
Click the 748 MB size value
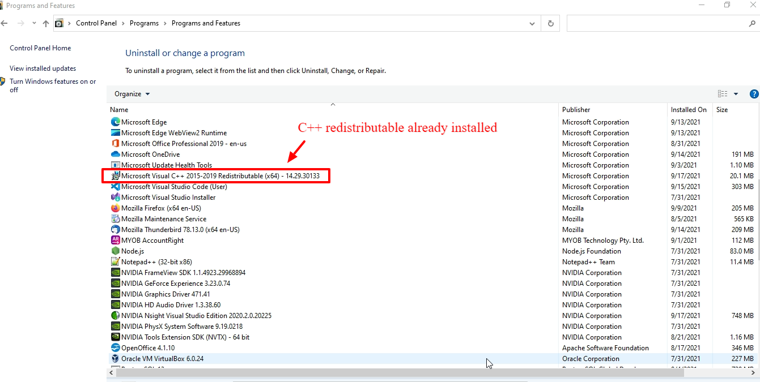click(x=742, y=315)
